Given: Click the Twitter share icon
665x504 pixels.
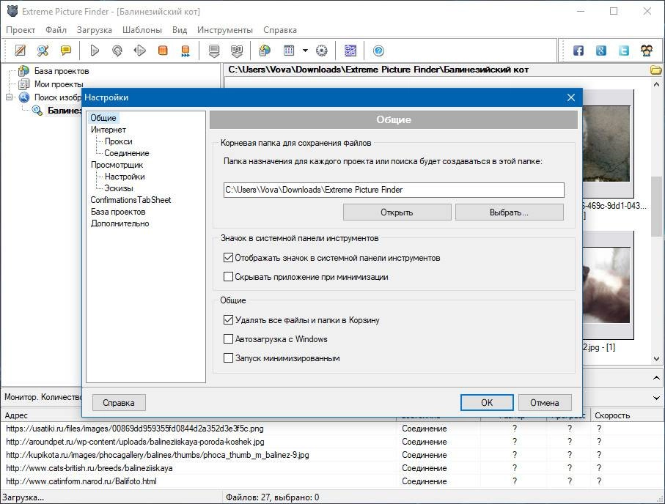Looking at the screenshot, I should pyautogui.click(x=624, y=51).
